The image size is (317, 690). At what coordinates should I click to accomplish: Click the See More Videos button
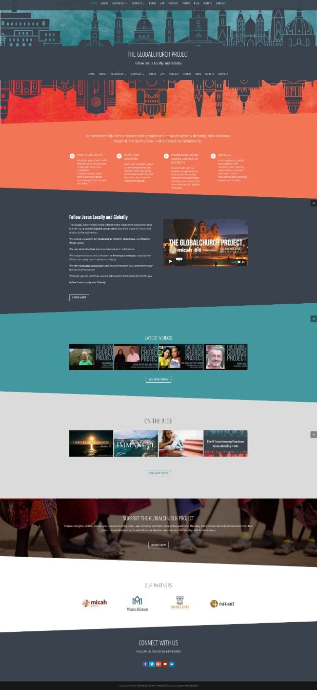[x=158, y=379]
